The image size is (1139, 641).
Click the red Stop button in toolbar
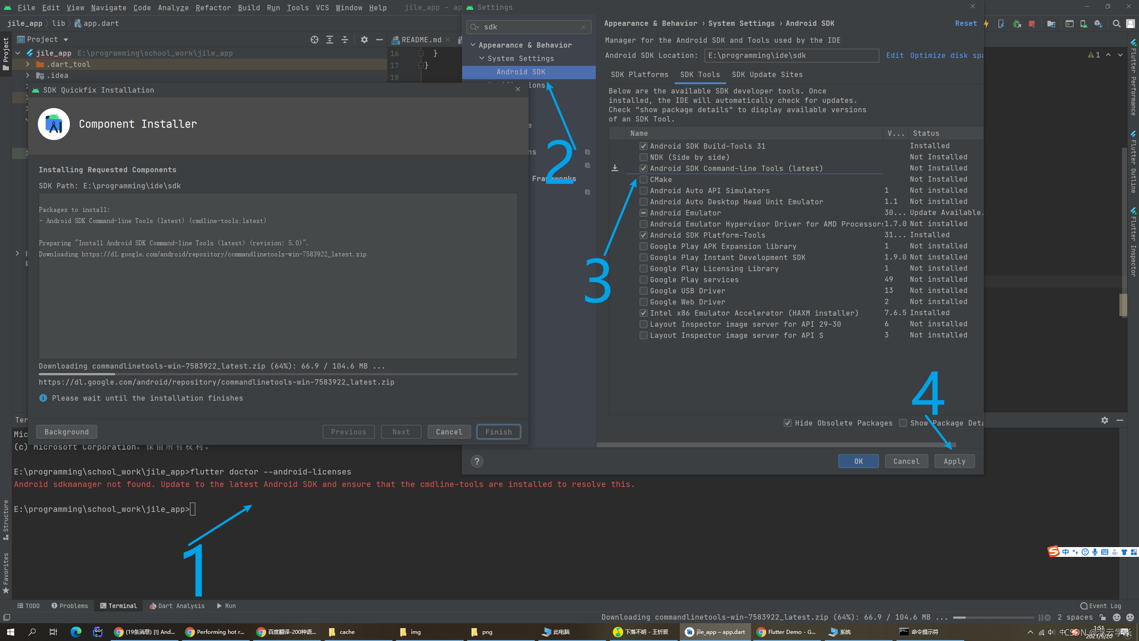pyautogui.click(x=1032, y=24)
